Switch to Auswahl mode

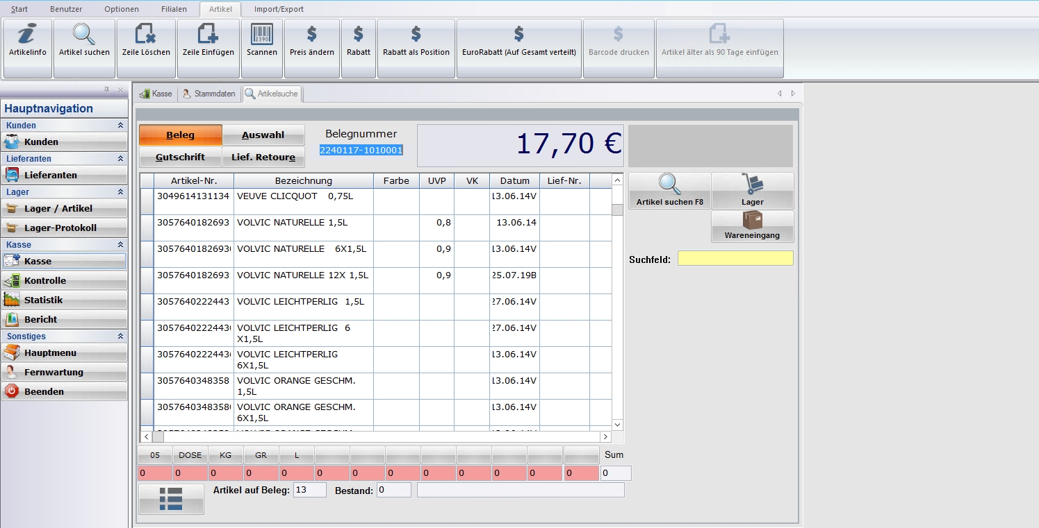[x=263, y=135]
